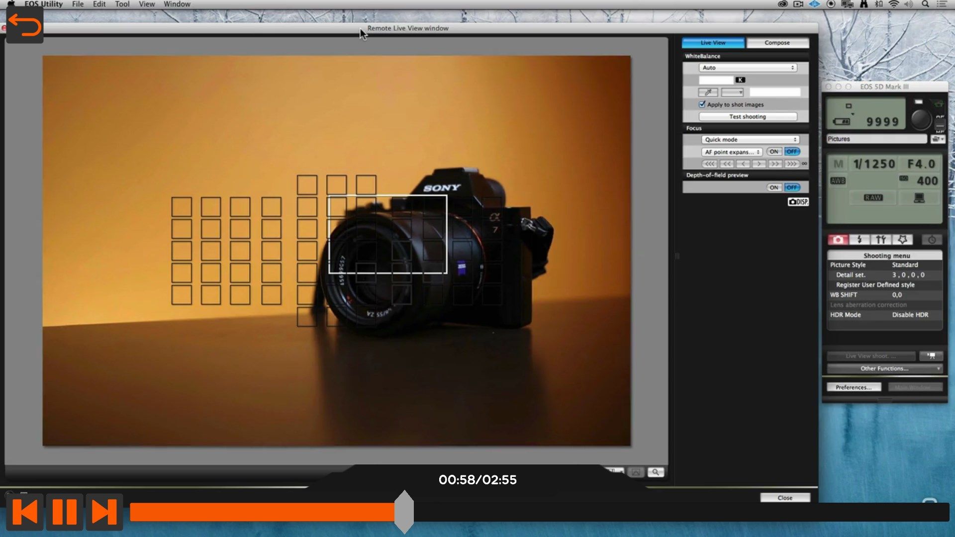Click the Pictures destination folder field
This screenshot has width=955, height=537.
pyautogui.click(x=877, y=139)
